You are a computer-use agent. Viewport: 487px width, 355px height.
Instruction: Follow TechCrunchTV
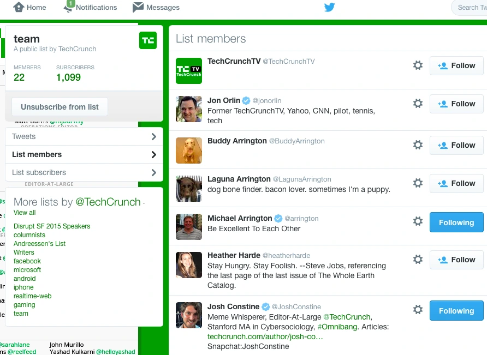click(x=456, y=65)
